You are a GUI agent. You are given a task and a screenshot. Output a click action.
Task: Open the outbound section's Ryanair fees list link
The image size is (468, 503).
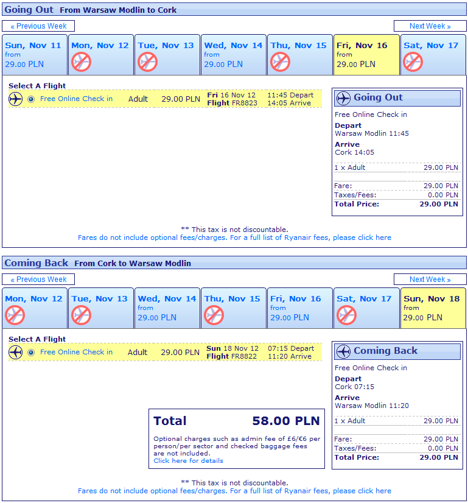pyautogui.click(x=234, y=237)
